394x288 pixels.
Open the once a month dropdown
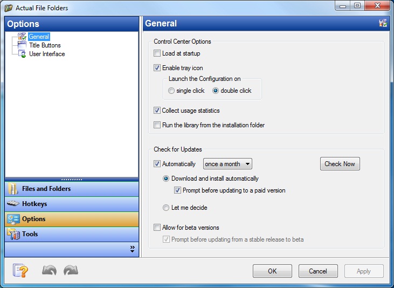click(x=227, y=164)
